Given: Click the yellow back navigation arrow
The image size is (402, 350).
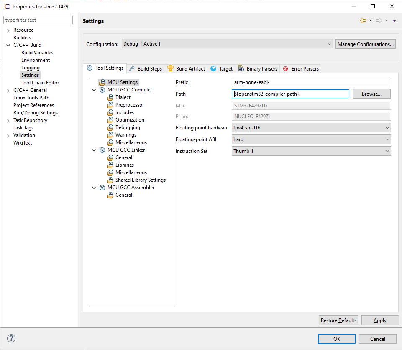Looking at the screenshot, I should coord(363,20).
